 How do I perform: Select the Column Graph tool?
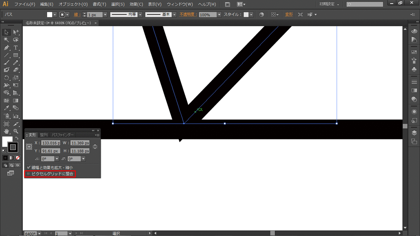point(16,116)
